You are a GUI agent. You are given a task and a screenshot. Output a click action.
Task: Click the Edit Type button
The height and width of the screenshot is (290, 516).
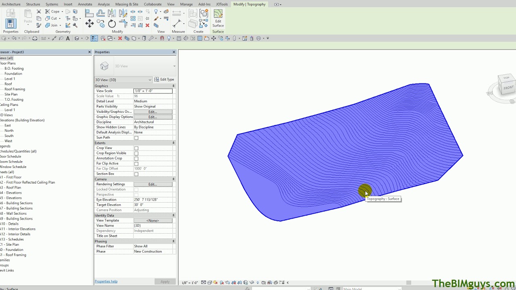click(x=164, y=80)
